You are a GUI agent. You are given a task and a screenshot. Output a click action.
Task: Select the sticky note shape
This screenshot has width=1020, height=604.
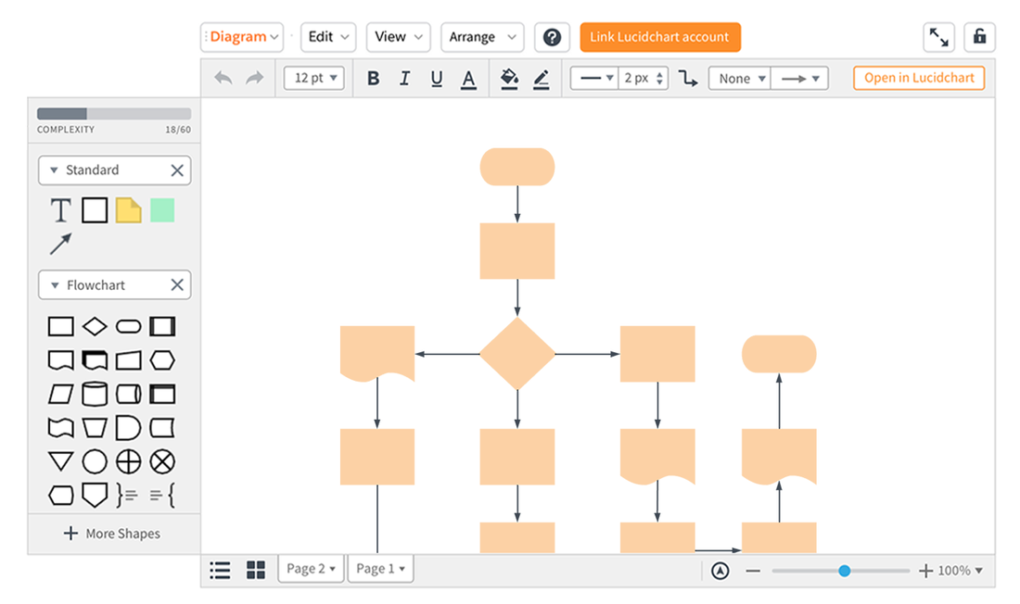[129, 210]
